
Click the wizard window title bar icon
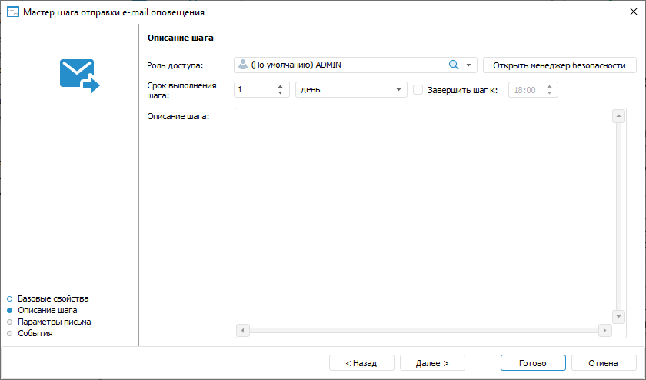point(12,12)
